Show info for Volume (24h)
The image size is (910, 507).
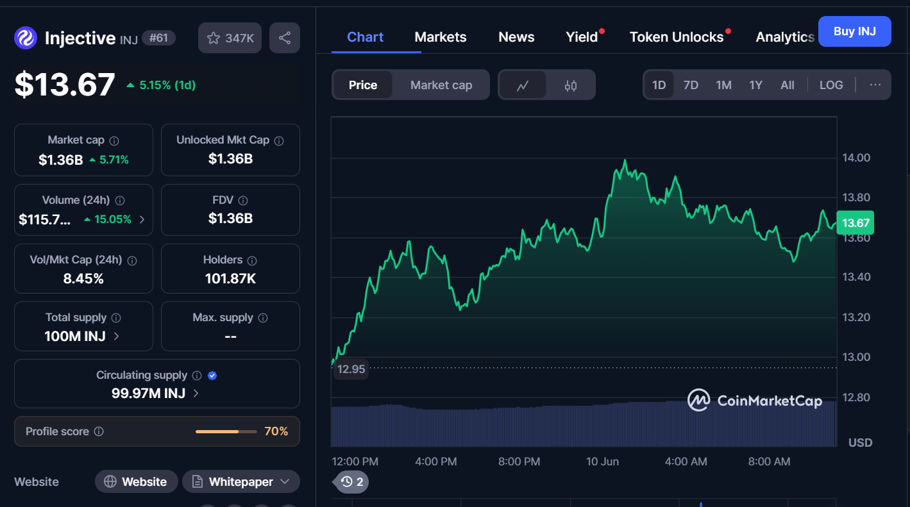120,201
